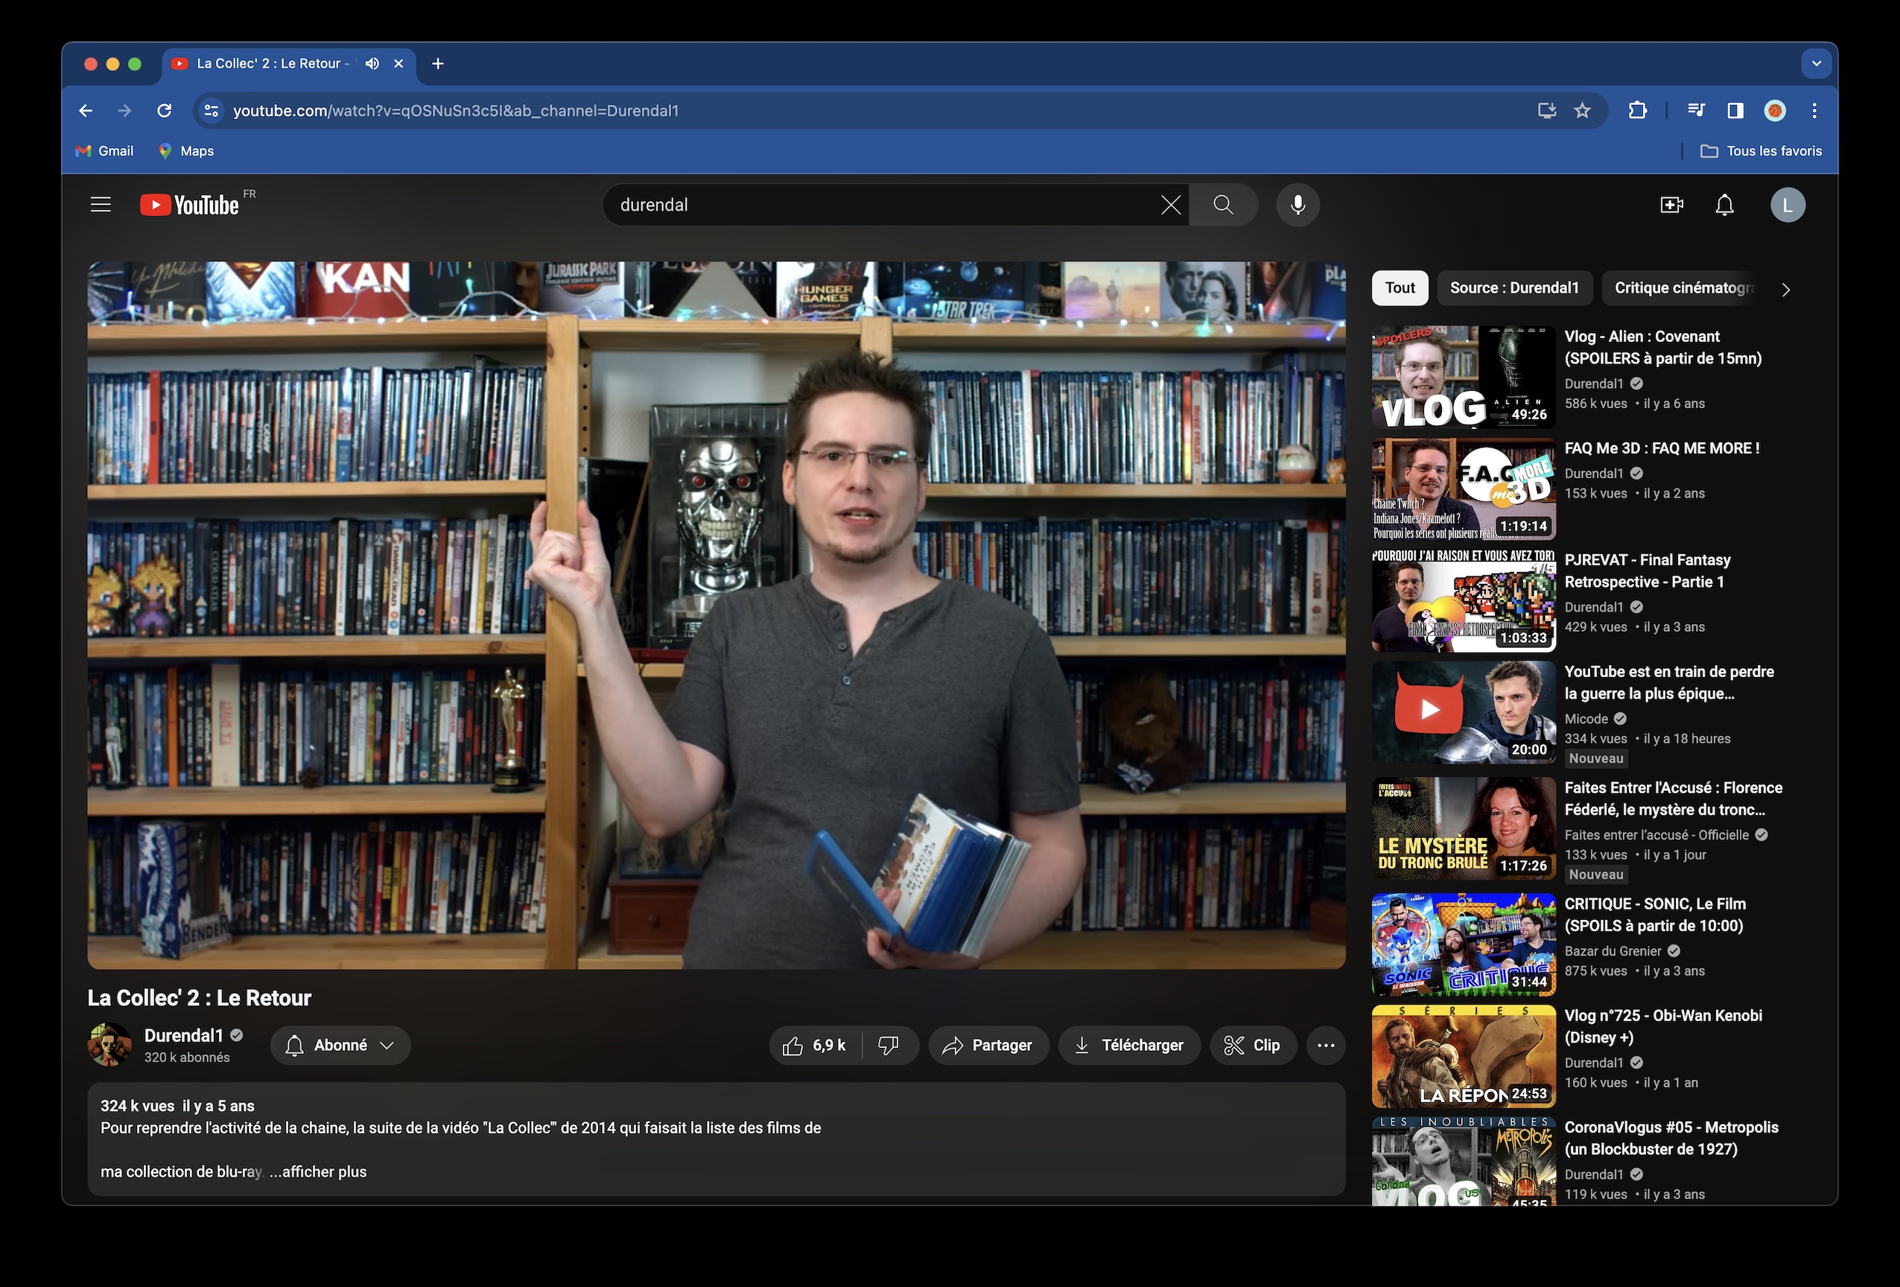Viewport: 1900px width, 1287px height.
Task: View site information in address bar
Action: (x=211, y=110)
